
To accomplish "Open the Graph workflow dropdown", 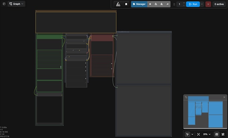I will coord(16,4).
